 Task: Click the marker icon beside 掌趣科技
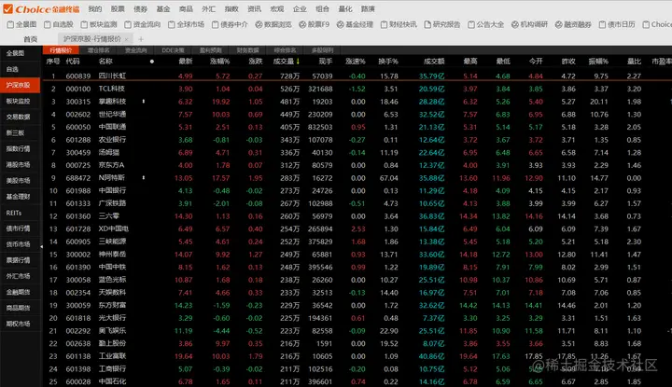click(143, 102)
